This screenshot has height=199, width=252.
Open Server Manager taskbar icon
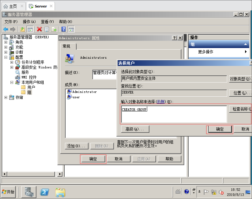coord(29,192)
